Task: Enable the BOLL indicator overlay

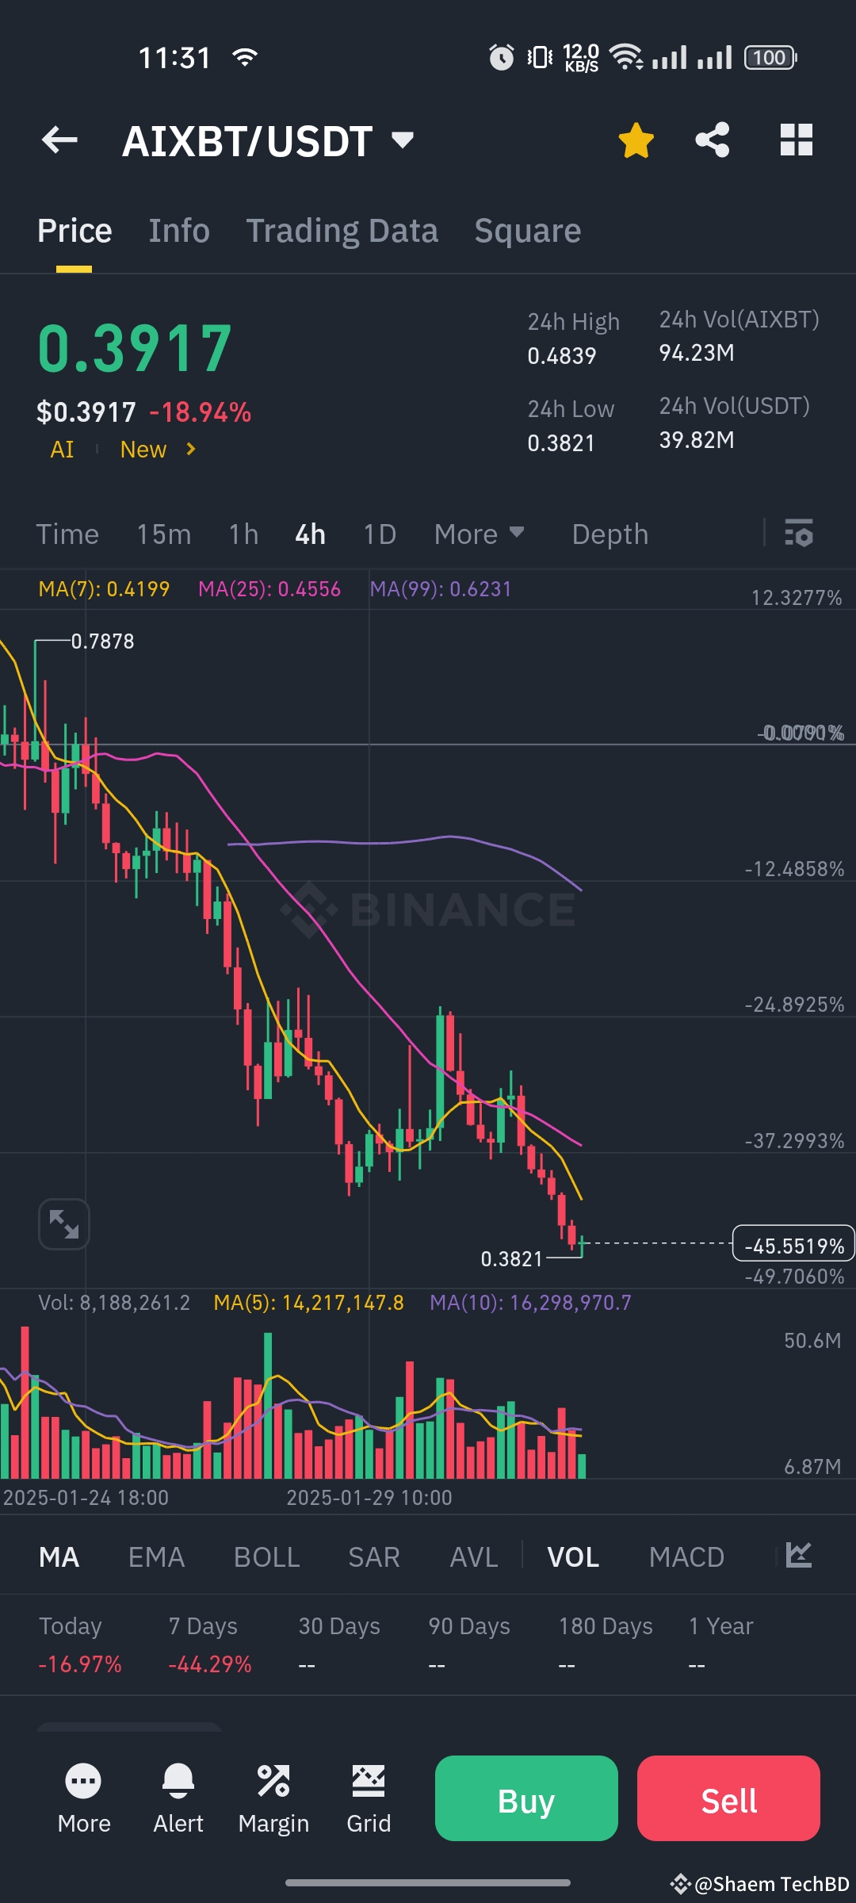Action: tap(266, 1557)
